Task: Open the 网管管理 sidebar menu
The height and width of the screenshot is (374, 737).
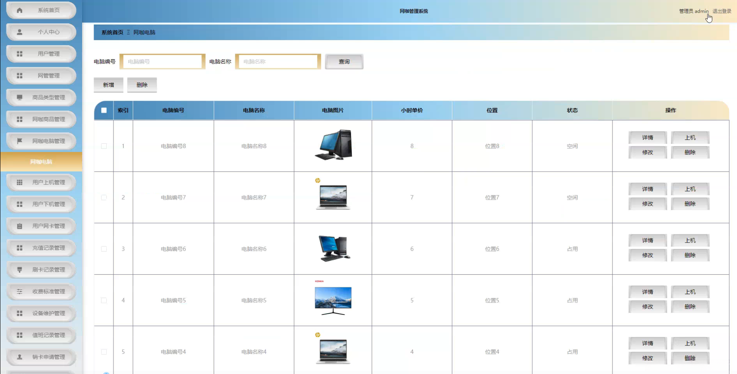Action: [41, 75]
